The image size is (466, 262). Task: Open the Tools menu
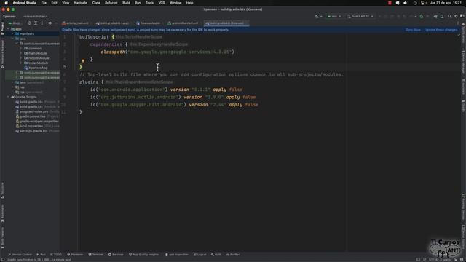[149, 3]
